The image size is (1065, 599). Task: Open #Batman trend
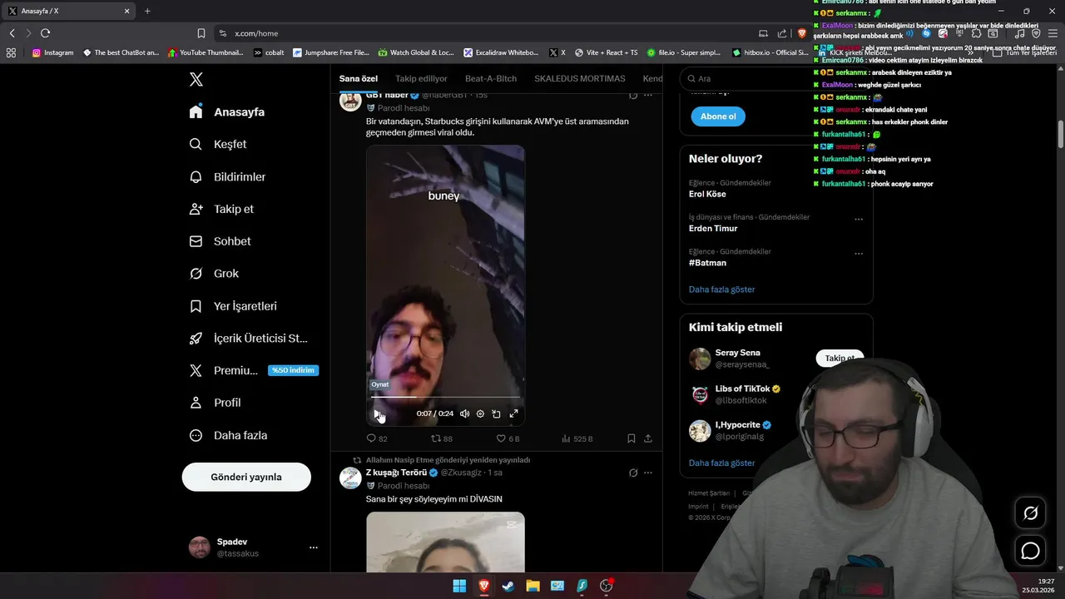click(x=707, y=262)
